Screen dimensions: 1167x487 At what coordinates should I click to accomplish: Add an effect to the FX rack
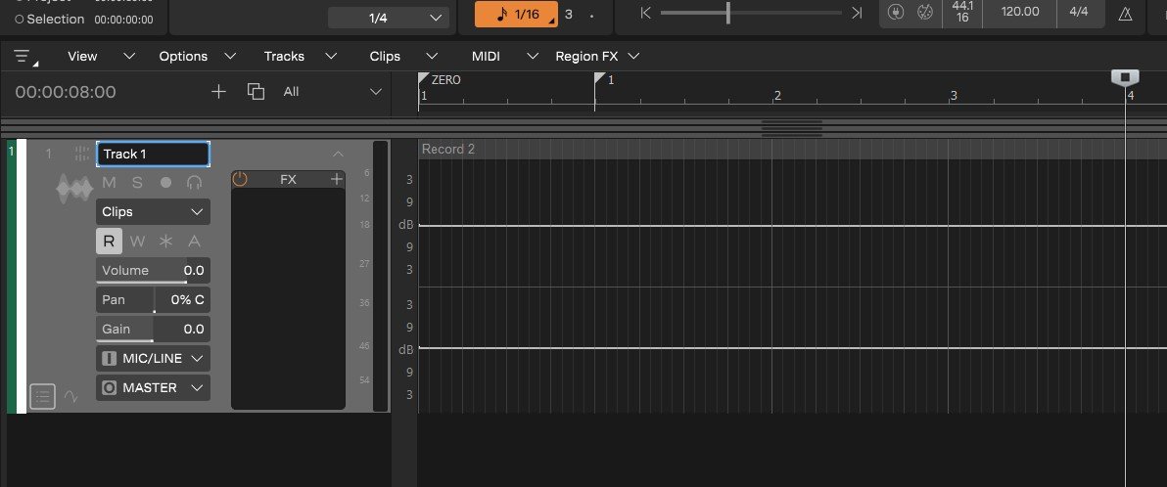[337, 179]
